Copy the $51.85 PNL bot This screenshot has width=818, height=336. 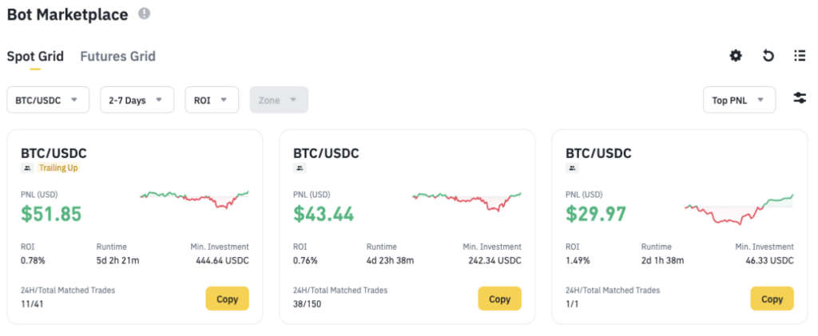click(x=227, y=299)
